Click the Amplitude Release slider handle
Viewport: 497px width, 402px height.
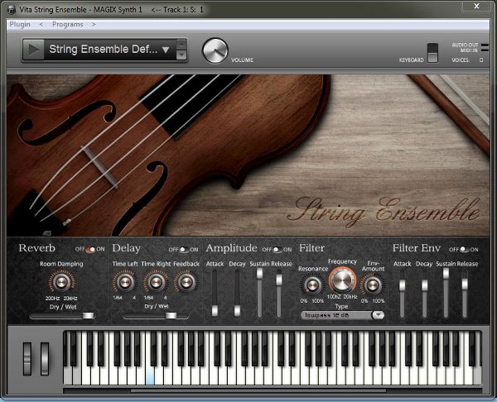279,280
